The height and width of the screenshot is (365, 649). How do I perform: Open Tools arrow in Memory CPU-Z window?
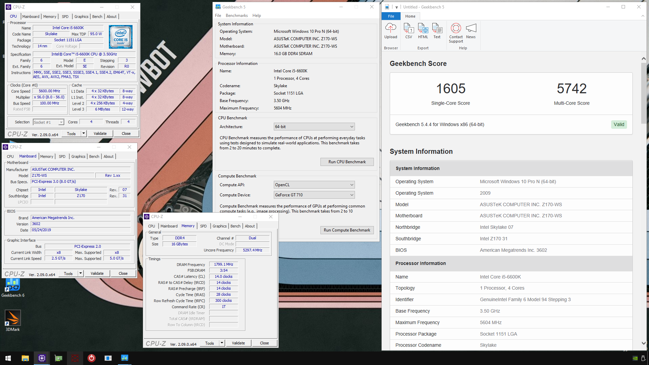click(222, 343)
